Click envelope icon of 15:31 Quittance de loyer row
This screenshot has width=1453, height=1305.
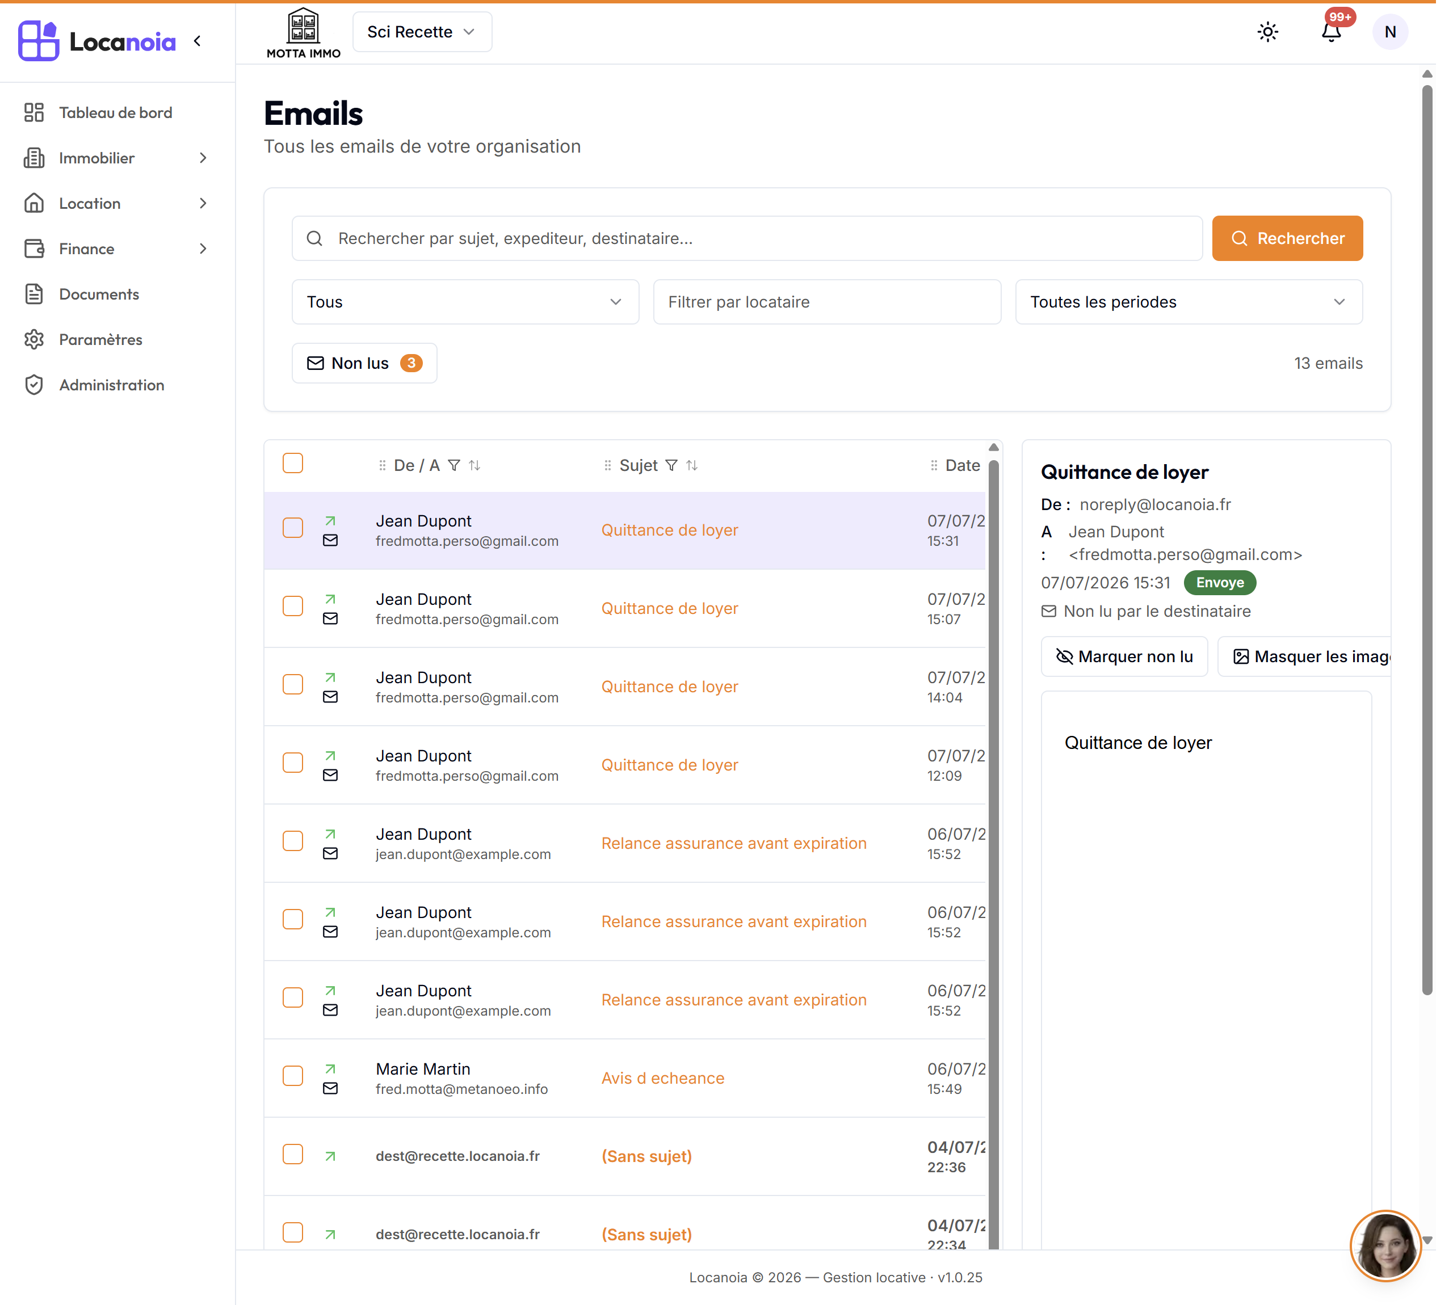click(x=330, y=541)
